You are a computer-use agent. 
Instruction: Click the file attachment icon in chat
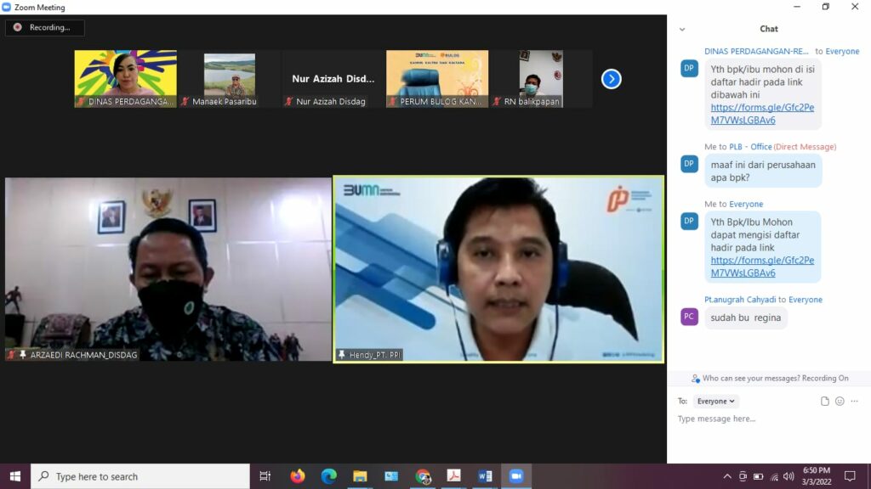[824, 402]
